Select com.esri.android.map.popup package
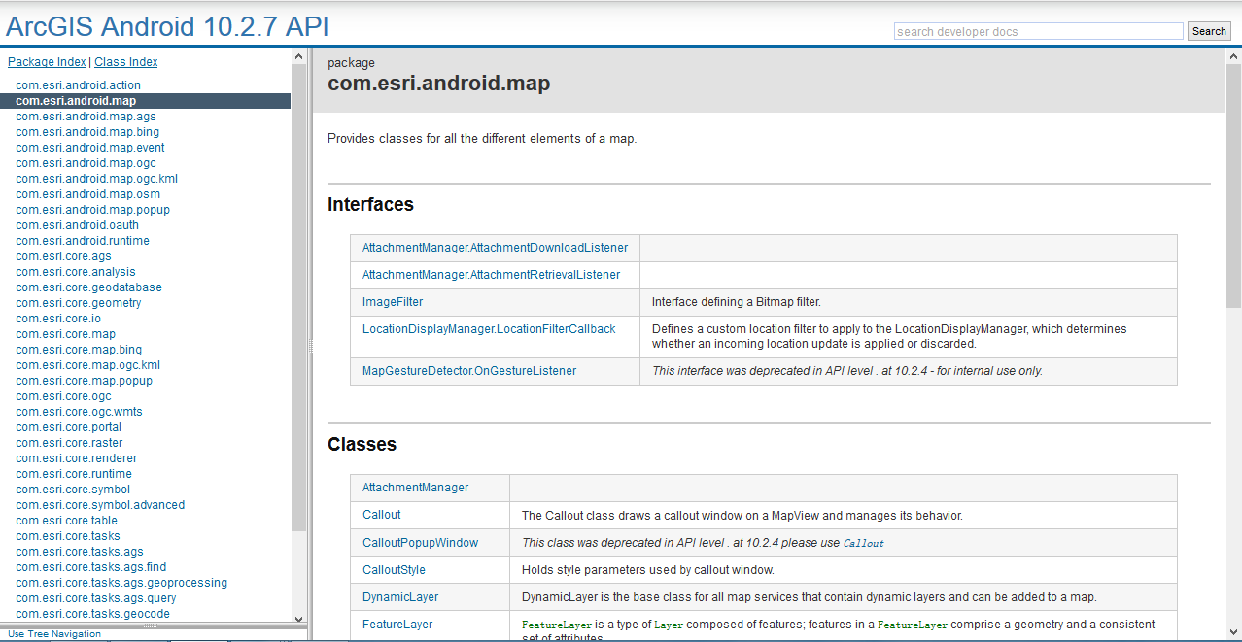Screen dimensions: 1242x642 pyautogui.click(x=92, y=210)
